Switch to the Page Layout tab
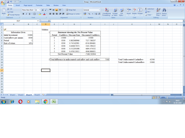Image resolution: width=185 pixels, height=138 pixels. point(28,5)
